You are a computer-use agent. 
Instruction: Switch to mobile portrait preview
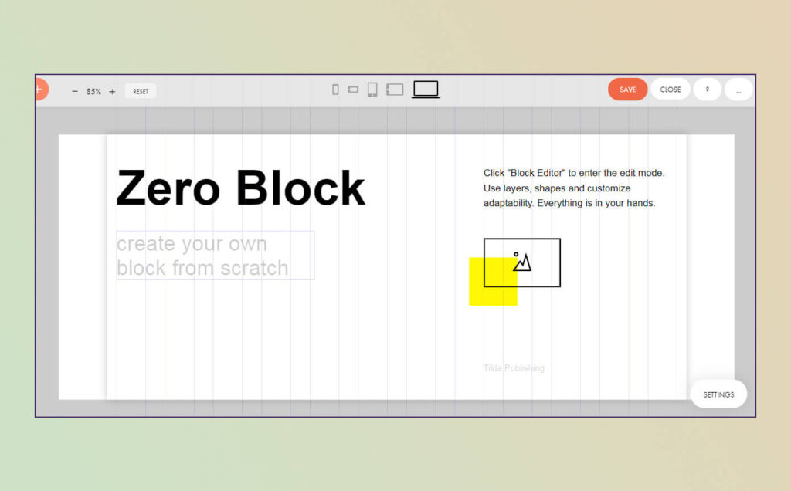click(x=335, y=90)
